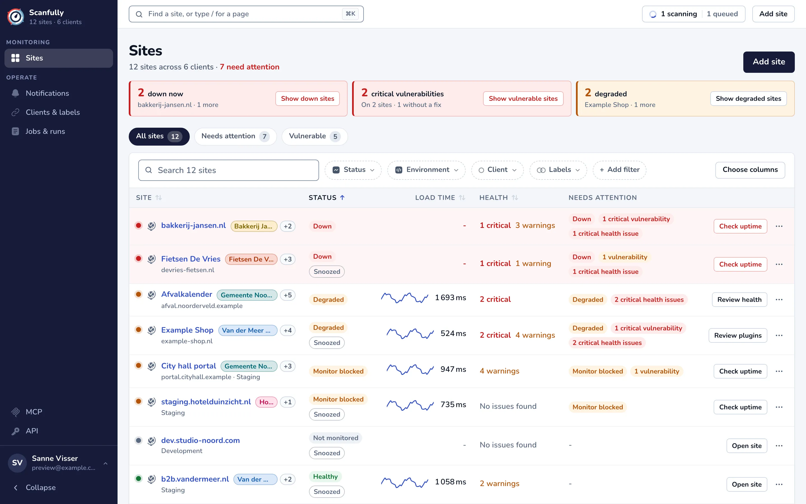Viewport: 806px width, 504px height.
Task: Open the Notifications bell in sidebar
Action: pyautogui.click(x=15, y=93)
